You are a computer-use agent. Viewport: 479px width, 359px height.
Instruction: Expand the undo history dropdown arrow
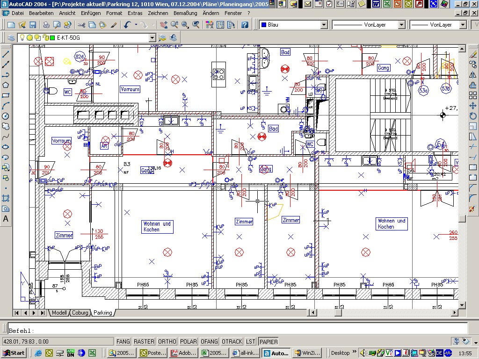coord(136,25)
